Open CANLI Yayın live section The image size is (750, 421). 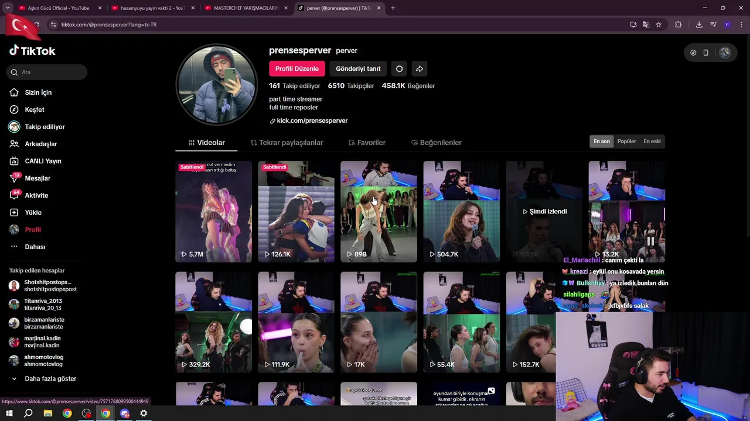click(43, 161)
